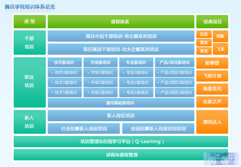Open 校园招募新人岗前封闭培训 box
The height and width of the screenshot is (167, 241).
pyautogui.click(x=158, y=128)
